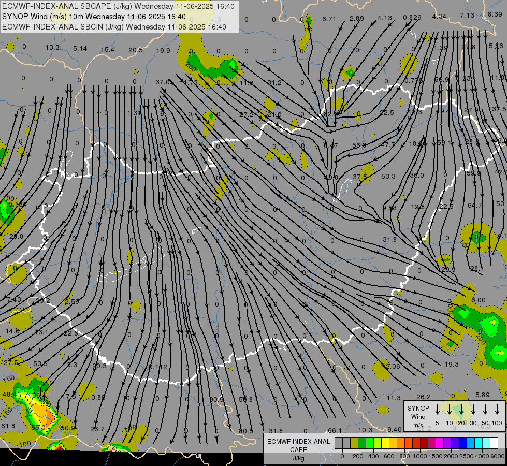Click the map value 61.8
507x466 pixels.
click(x=8, y=426)
